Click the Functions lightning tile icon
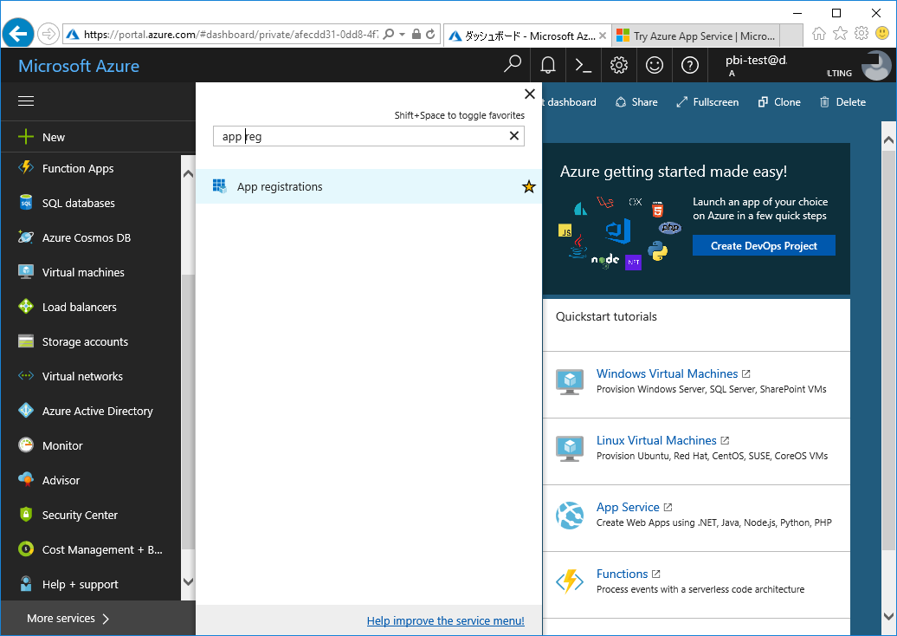The width and height of the screenshot is (897, 636). tap(570, 581)
